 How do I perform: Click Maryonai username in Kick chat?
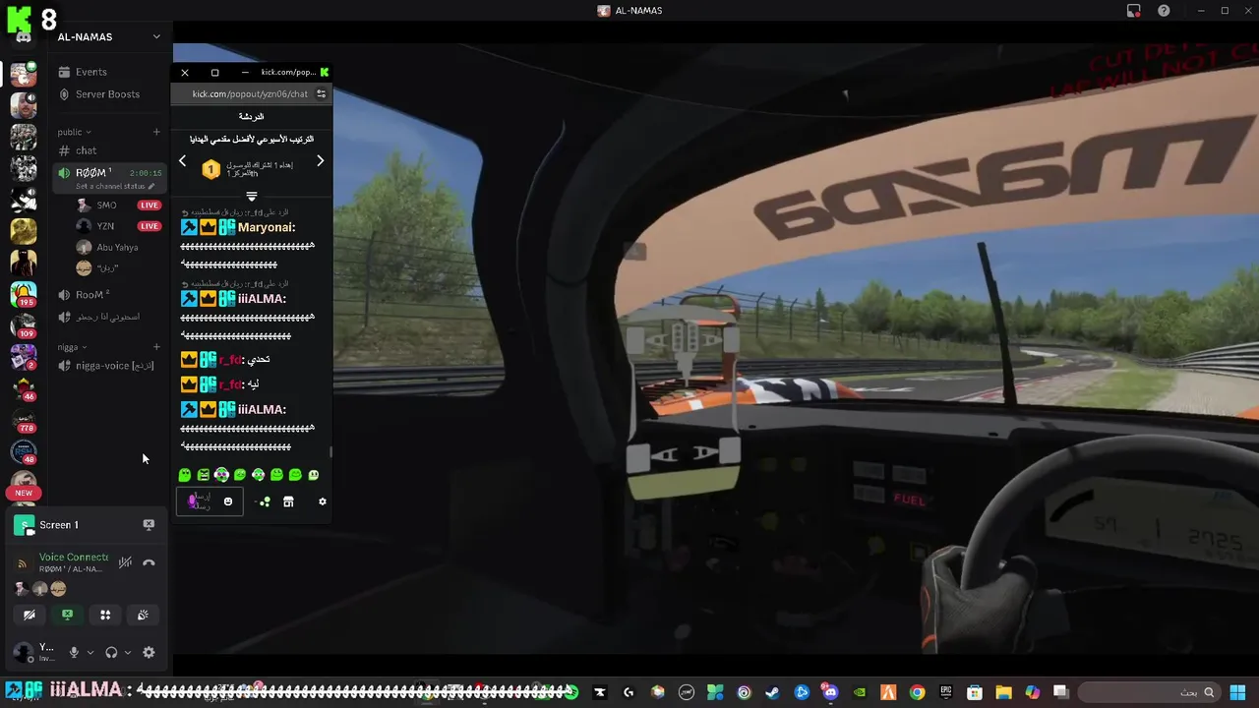[266, 227]
